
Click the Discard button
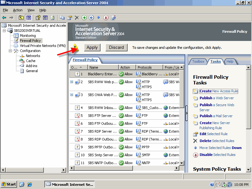[116, 48]
